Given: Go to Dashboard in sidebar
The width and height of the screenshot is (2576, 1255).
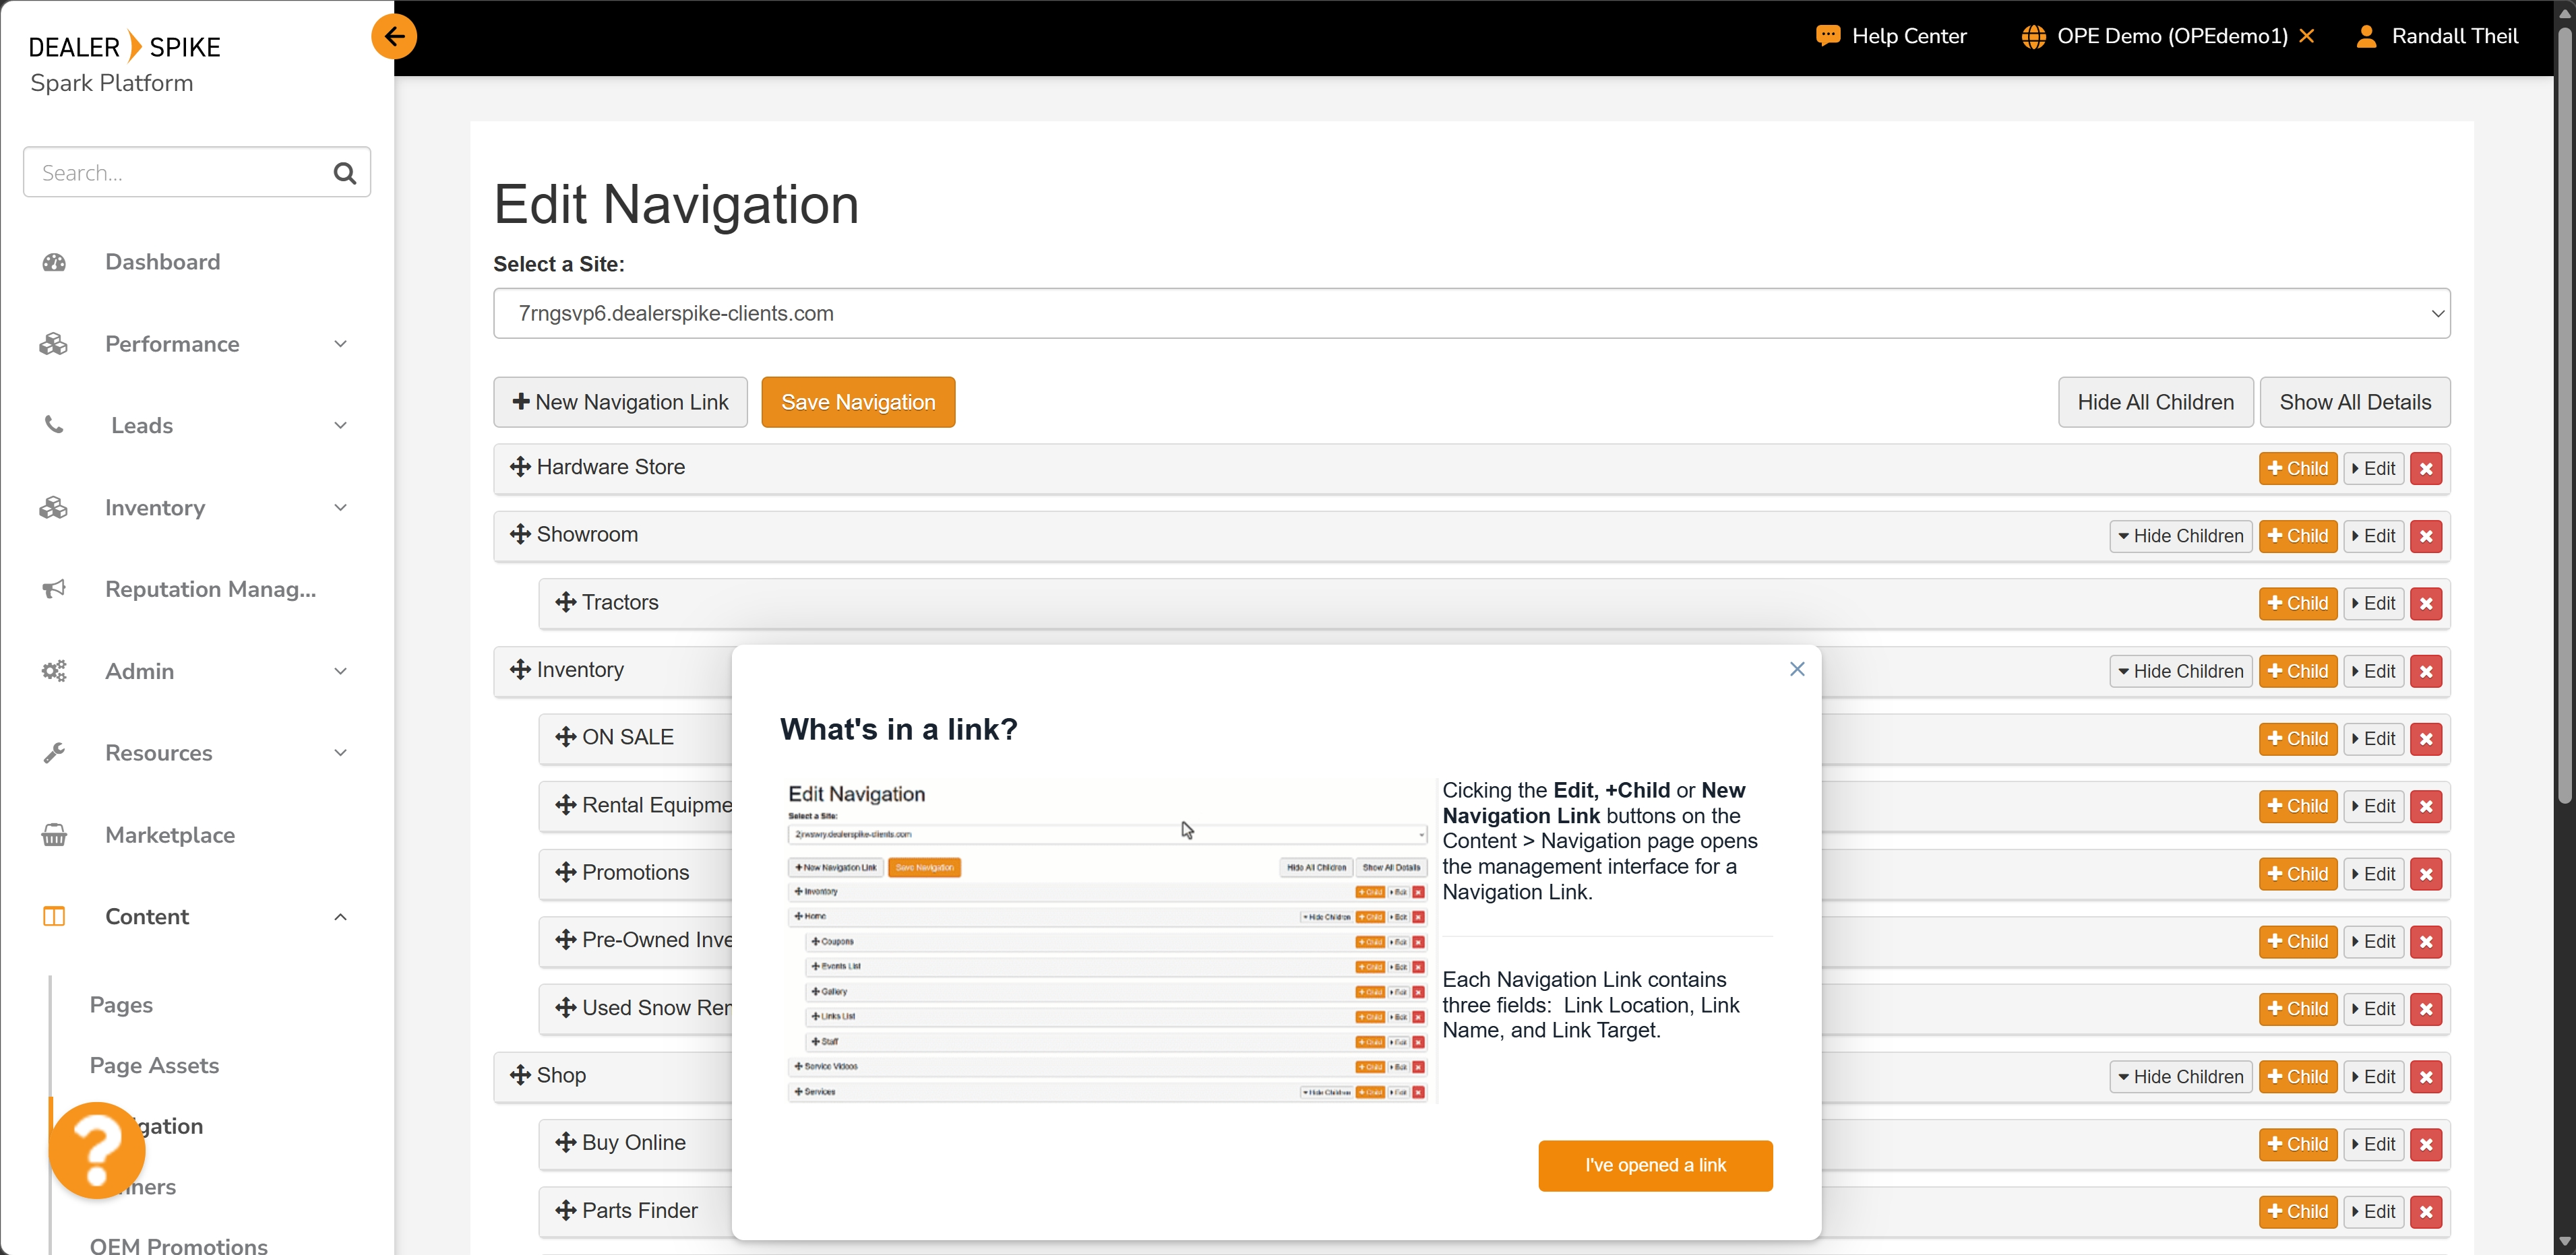Looking at the screenshot, I should pyautogui.click(x=162, y=262).
